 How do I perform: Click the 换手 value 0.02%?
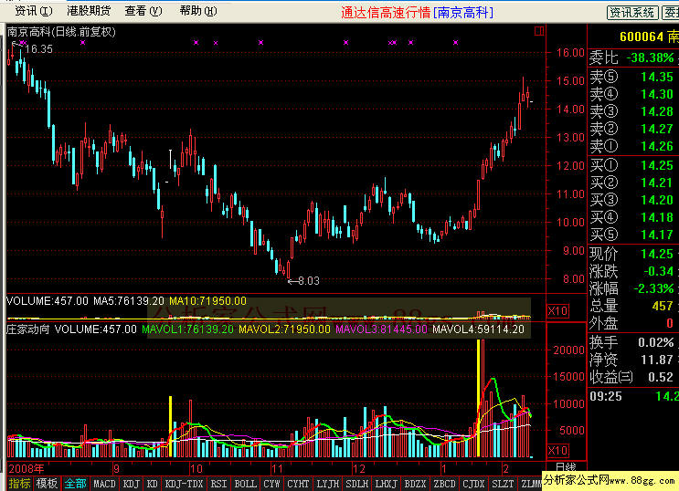point(656,342)
